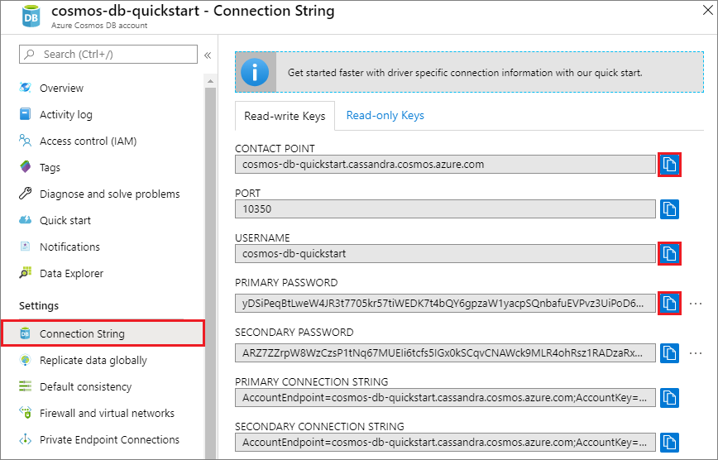Click the Firewall and virtual networks icon

(25, 412)
